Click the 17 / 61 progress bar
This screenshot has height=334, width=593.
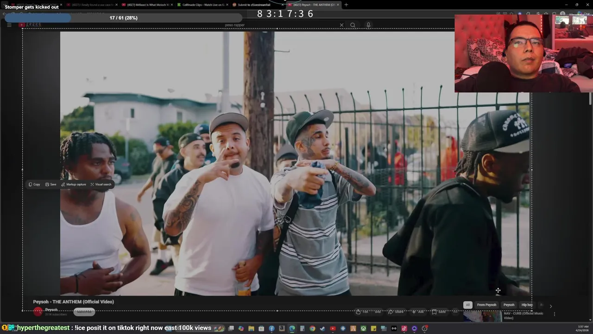coord(123,18)
